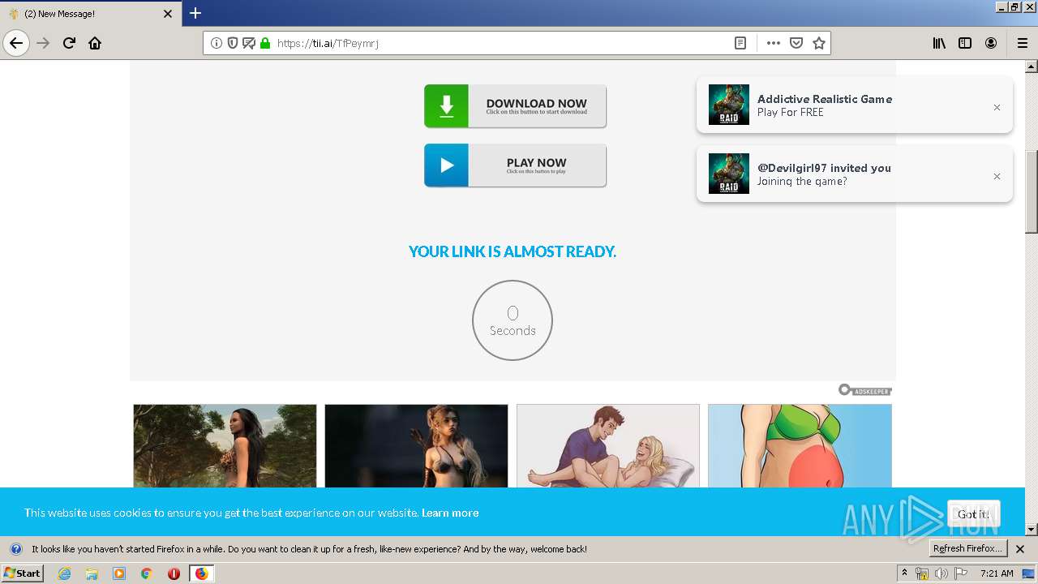
Task: Launch Internet Explorer from taskbar
Action: tap(65, 573)
